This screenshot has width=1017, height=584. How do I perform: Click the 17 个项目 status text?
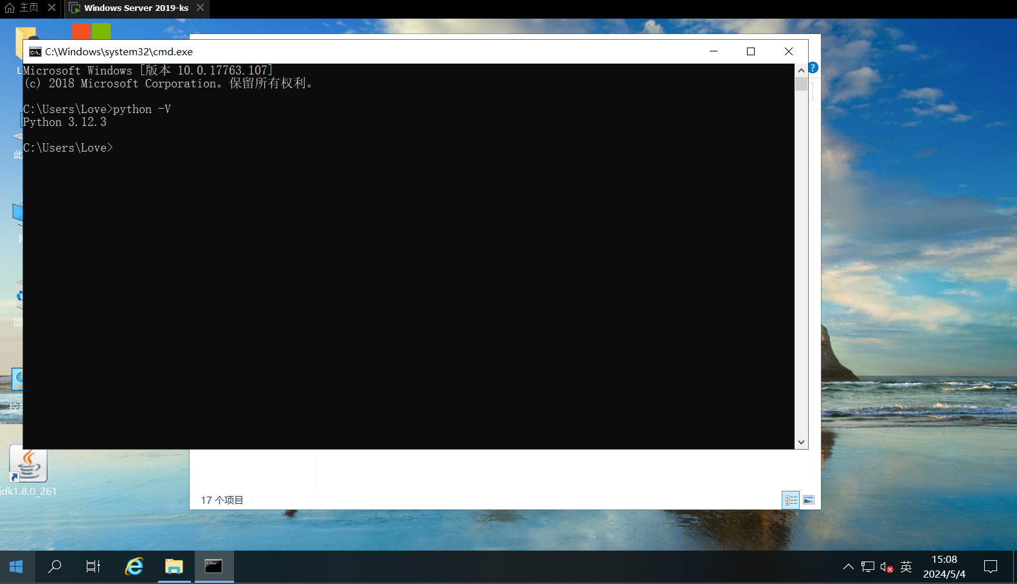(x=222, y=500)
